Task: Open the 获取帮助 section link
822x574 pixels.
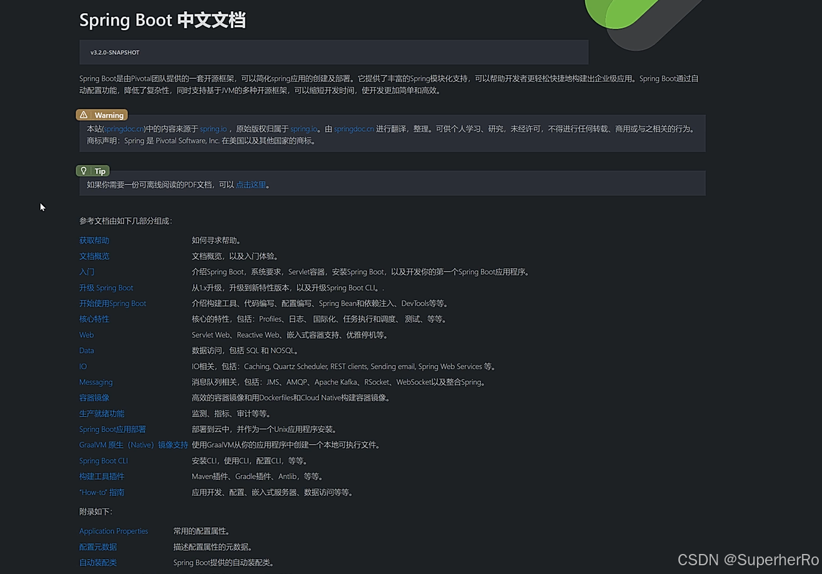Action: point(94,240)
